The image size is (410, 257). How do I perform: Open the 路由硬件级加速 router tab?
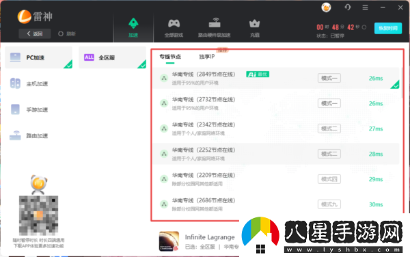coord(214,28)
